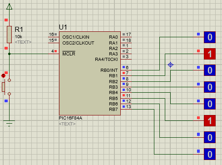Click the logic probe wired to RB0/INT

210,37
